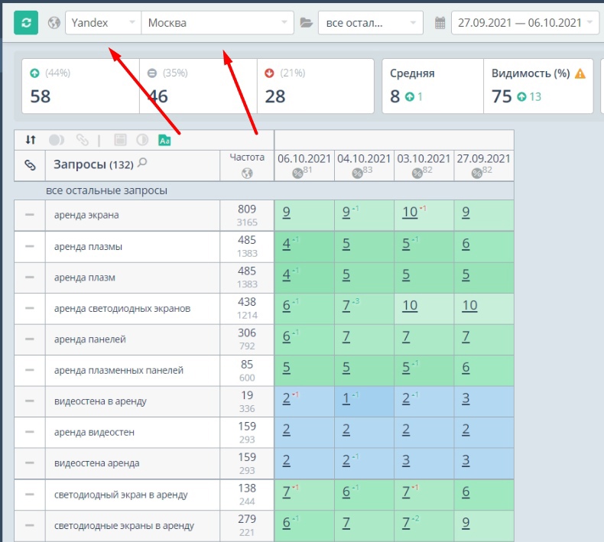The height and width of the screenshot is (542, 604).
Task: Click the Средняя position card
Action: click(x=433, y=86)
